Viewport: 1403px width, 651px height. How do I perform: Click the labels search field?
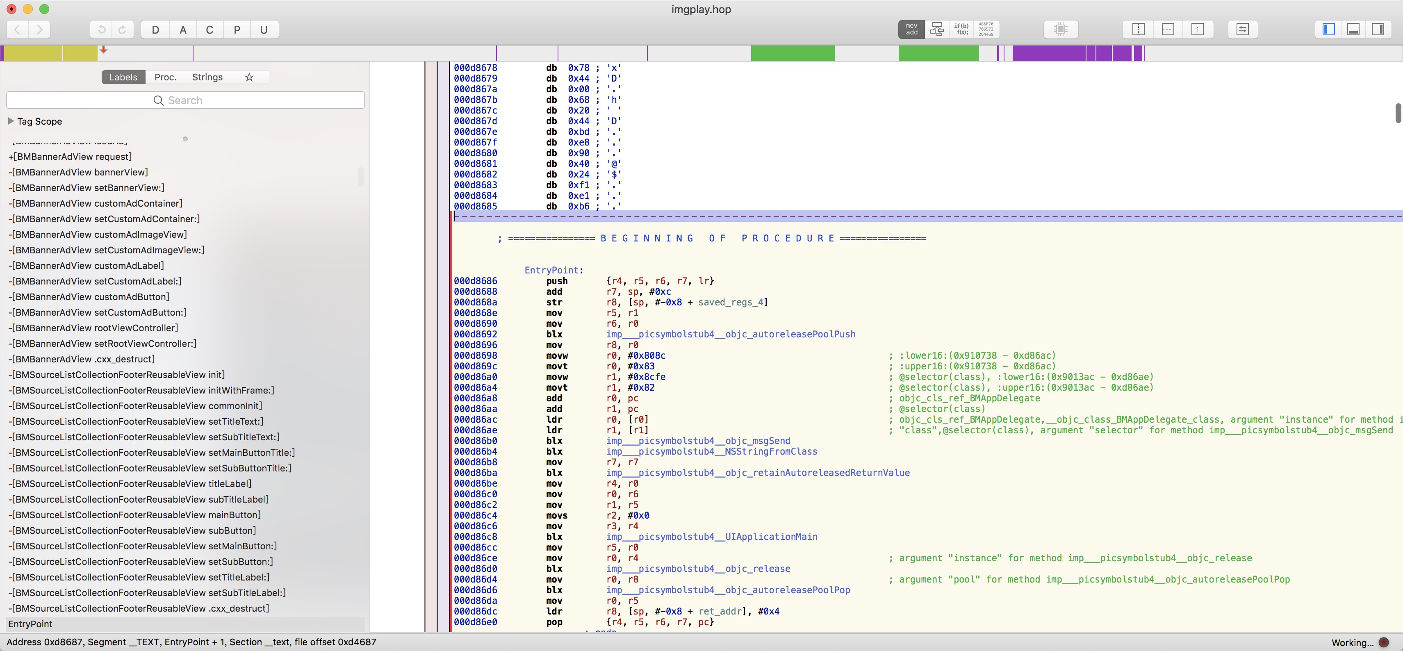click(x=185, y=100)
